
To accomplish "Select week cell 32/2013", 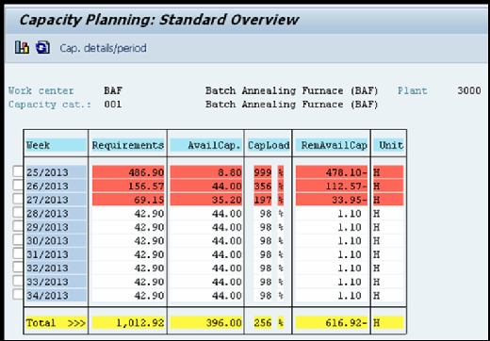I will [56, 268].
